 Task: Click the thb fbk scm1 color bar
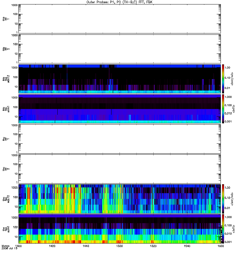(x=223, y=109)
